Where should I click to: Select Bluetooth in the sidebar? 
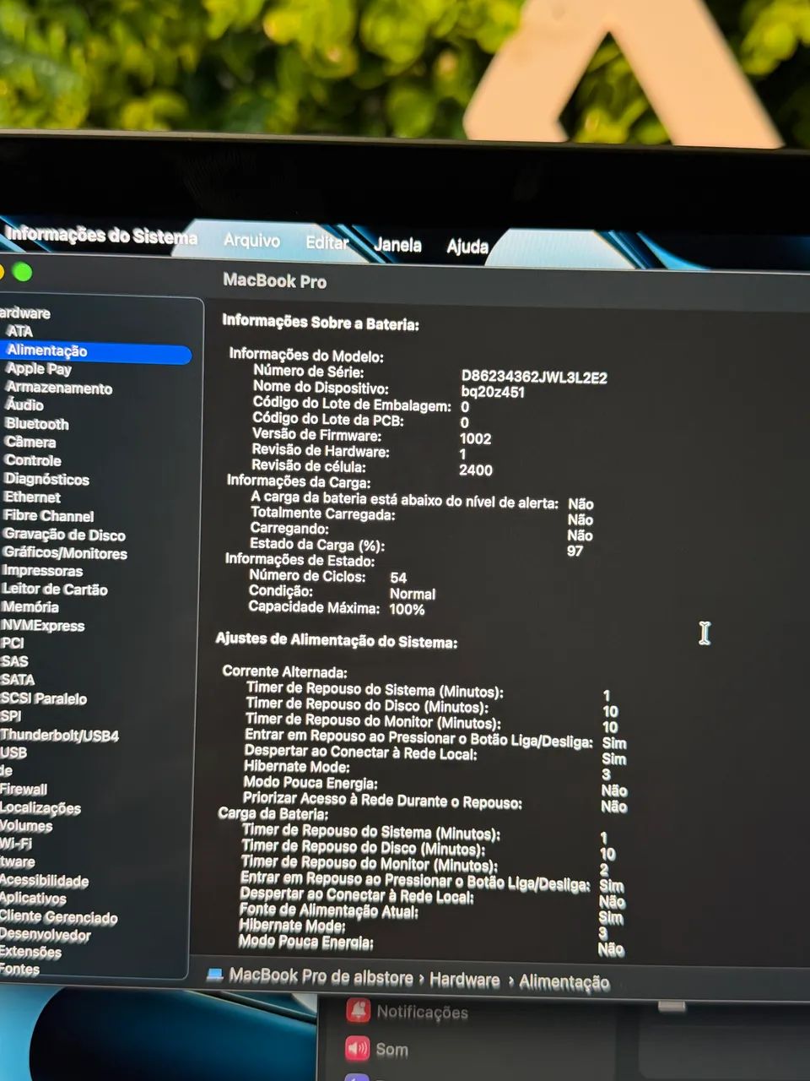point(37,424)
